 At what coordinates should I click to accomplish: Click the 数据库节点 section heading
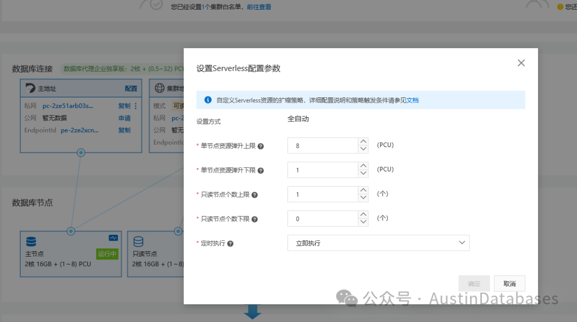[x=33, y=203]
